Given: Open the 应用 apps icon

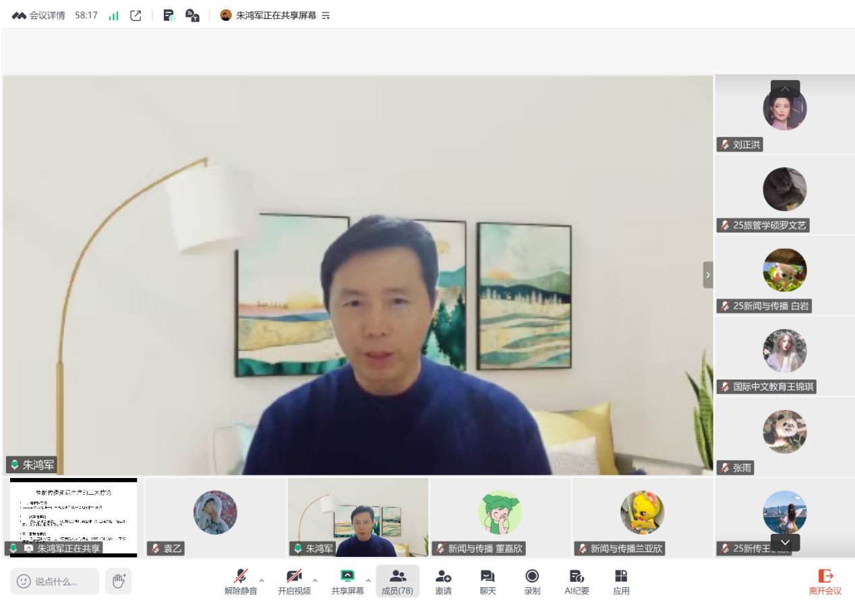Looking at the screenshot, I should point(621,581).
